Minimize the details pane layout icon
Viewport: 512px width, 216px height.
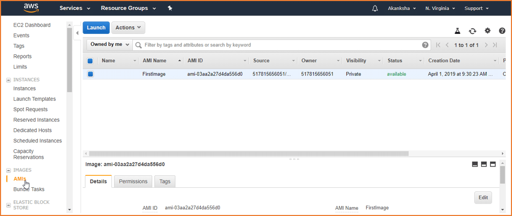coord(475,164)
